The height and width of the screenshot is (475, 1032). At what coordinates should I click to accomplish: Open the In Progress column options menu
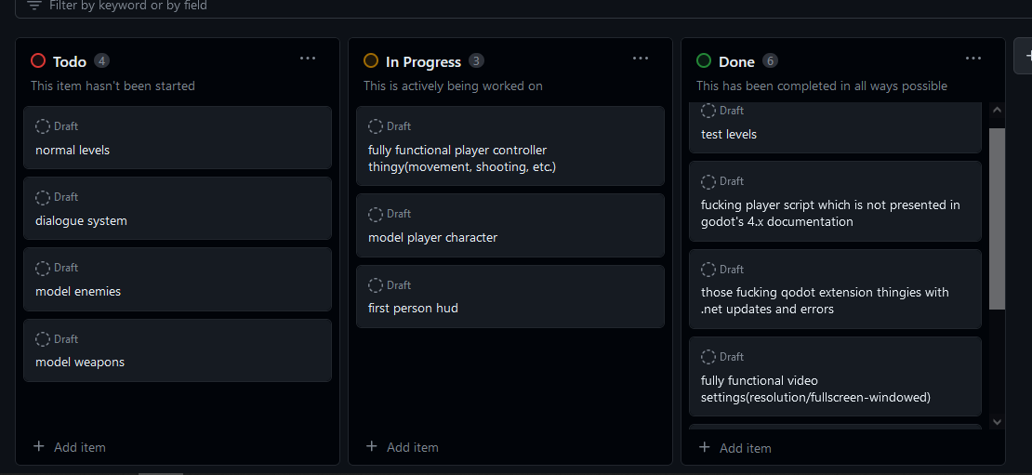tap(641, 59)
